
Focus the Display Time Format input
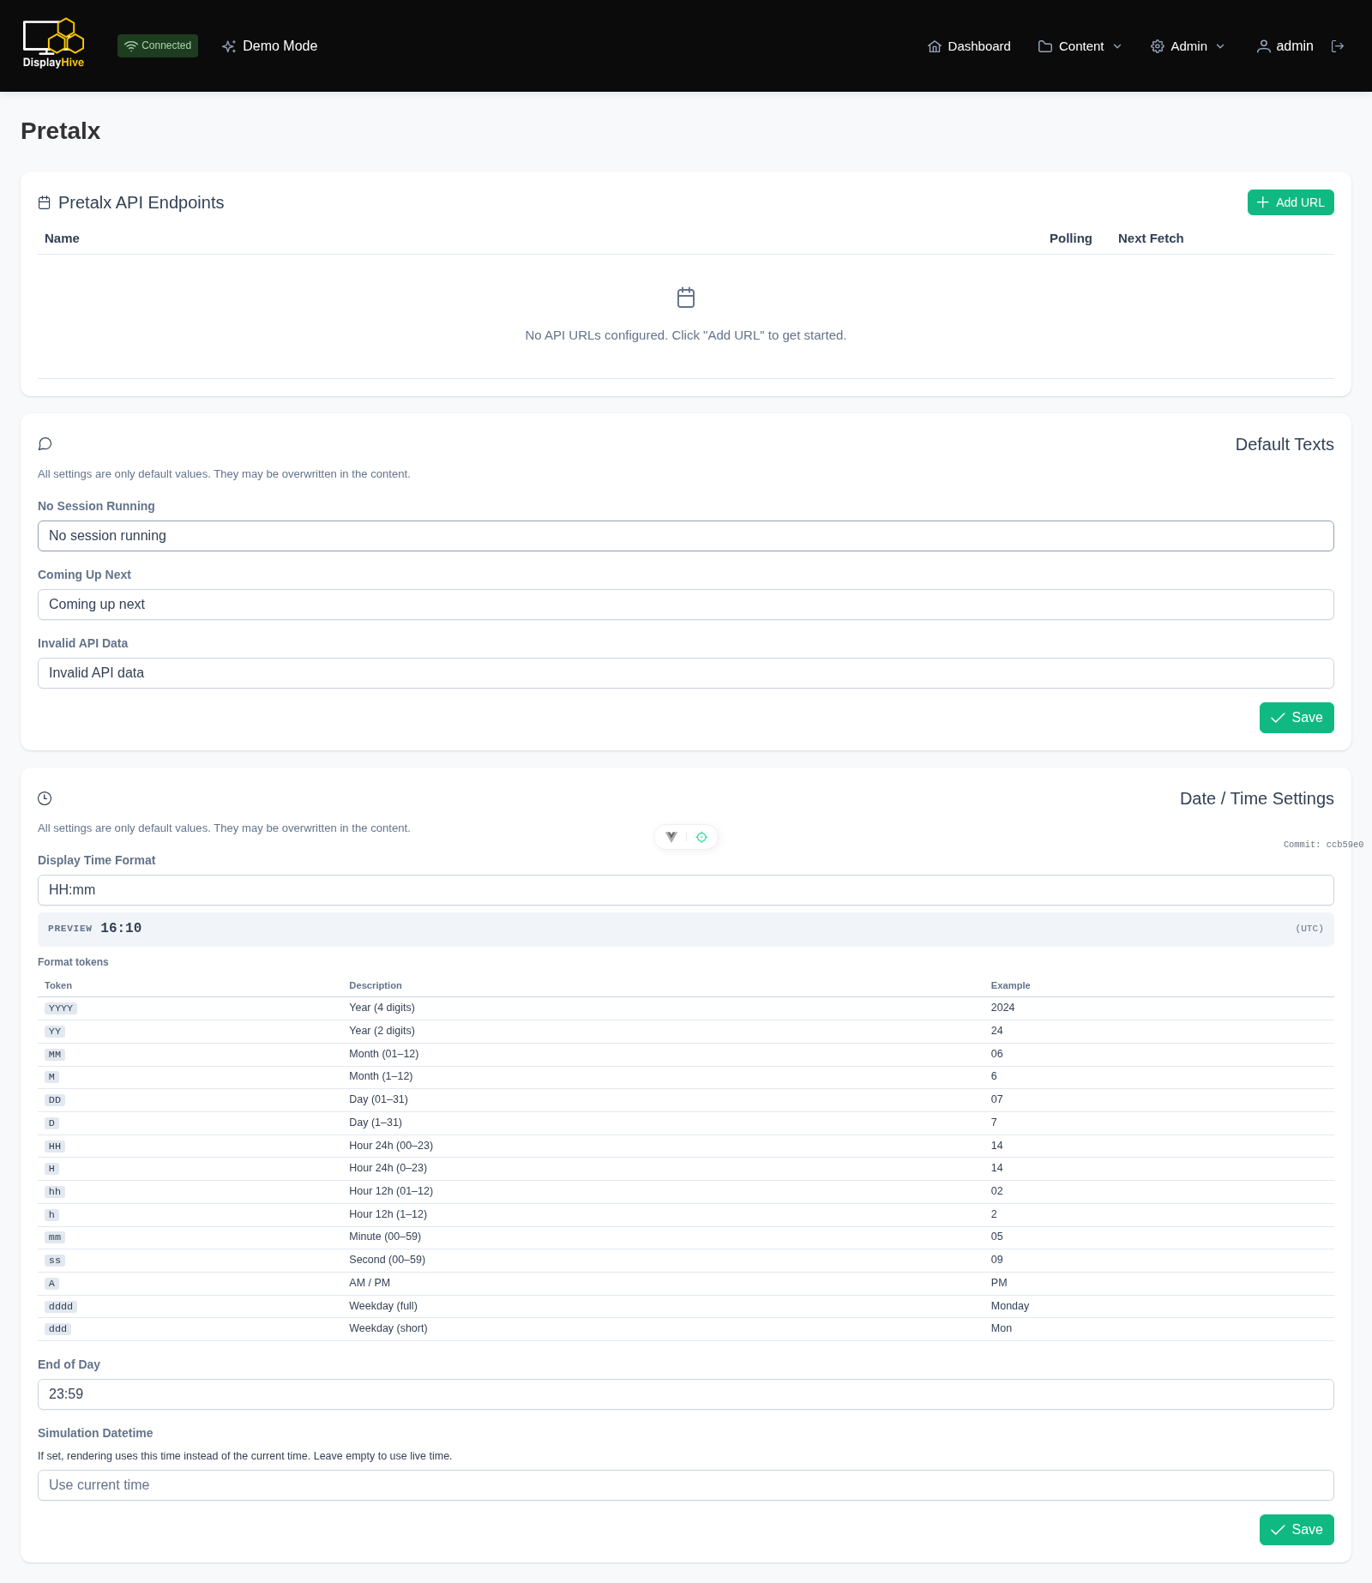click(x=686, y=890)
